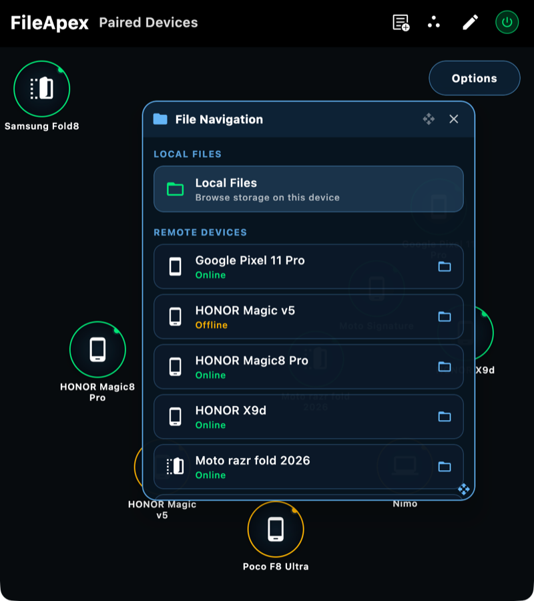Open Moto razr fold 2026 remote device row
Screen dimensions: 534x601
308,467
